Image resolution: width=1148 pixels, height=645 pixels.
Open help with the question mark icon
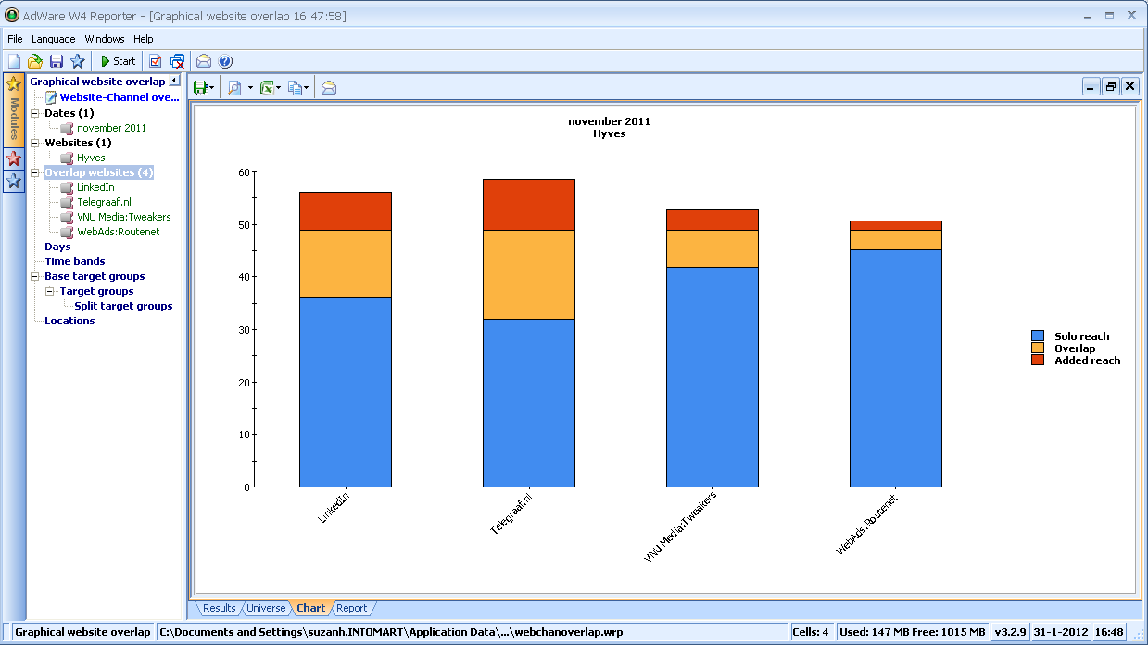[225, 61]
